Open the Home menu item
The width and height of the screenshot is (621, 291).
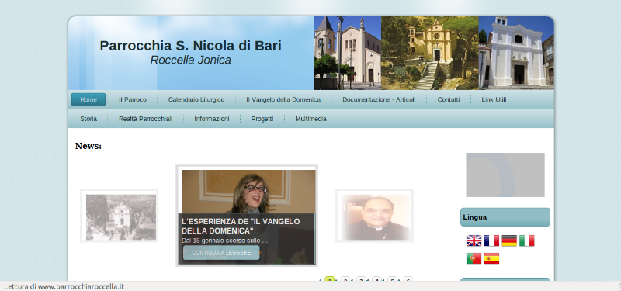point(88,100)
